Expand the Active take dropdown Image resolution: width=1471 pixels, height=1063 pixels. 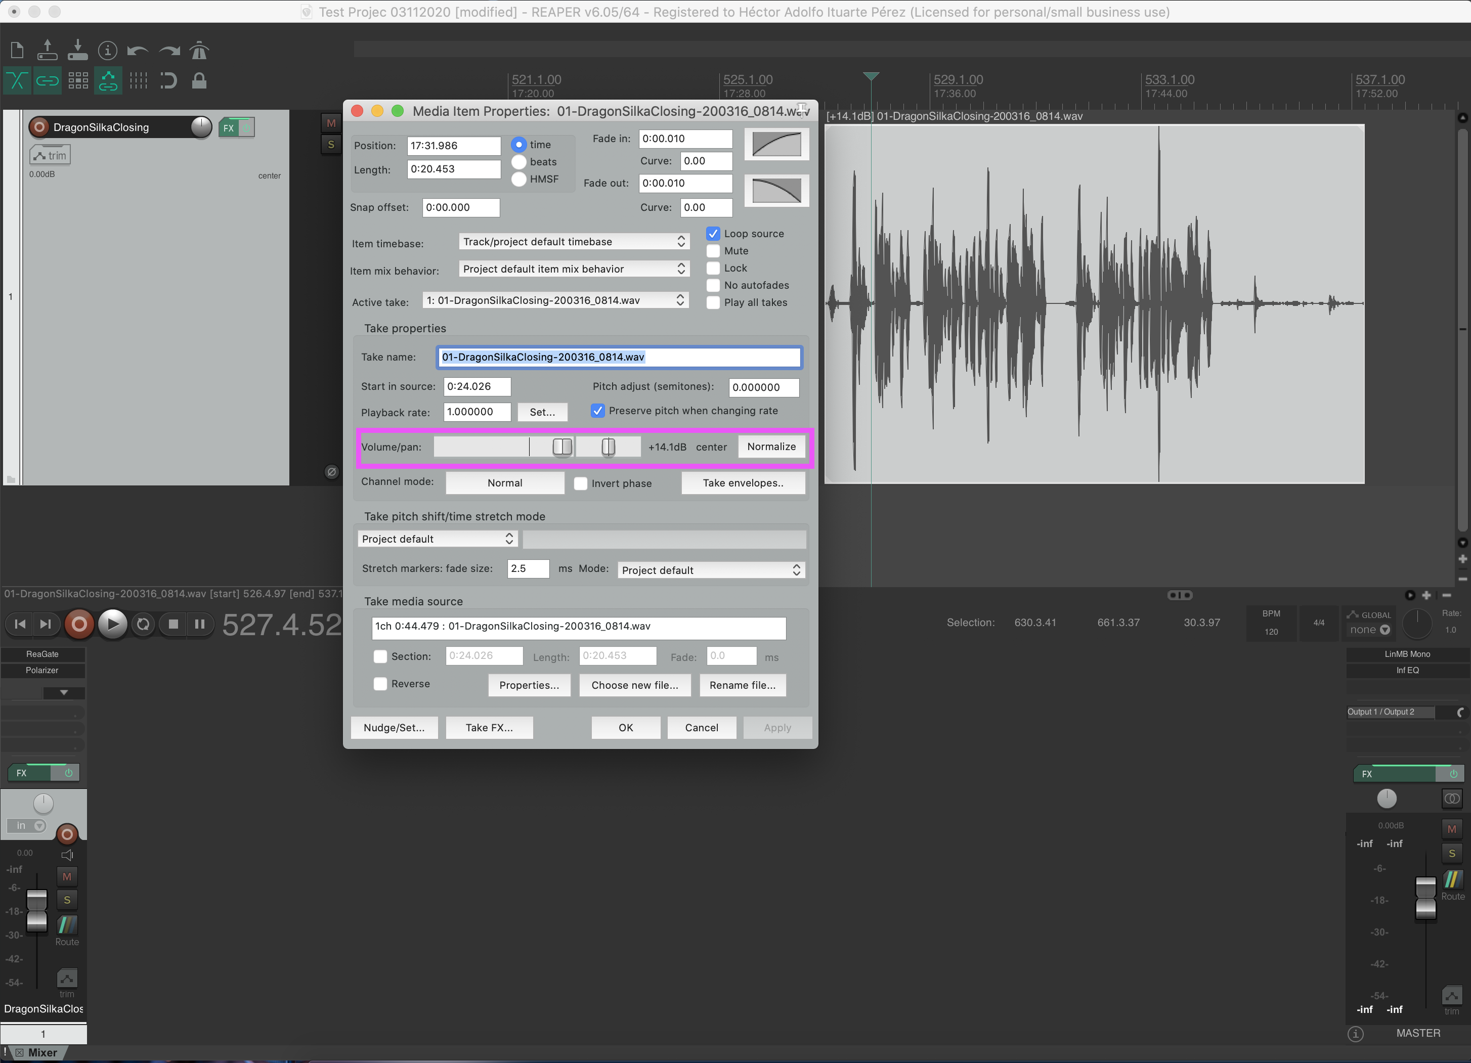click(x=555, y=300)
